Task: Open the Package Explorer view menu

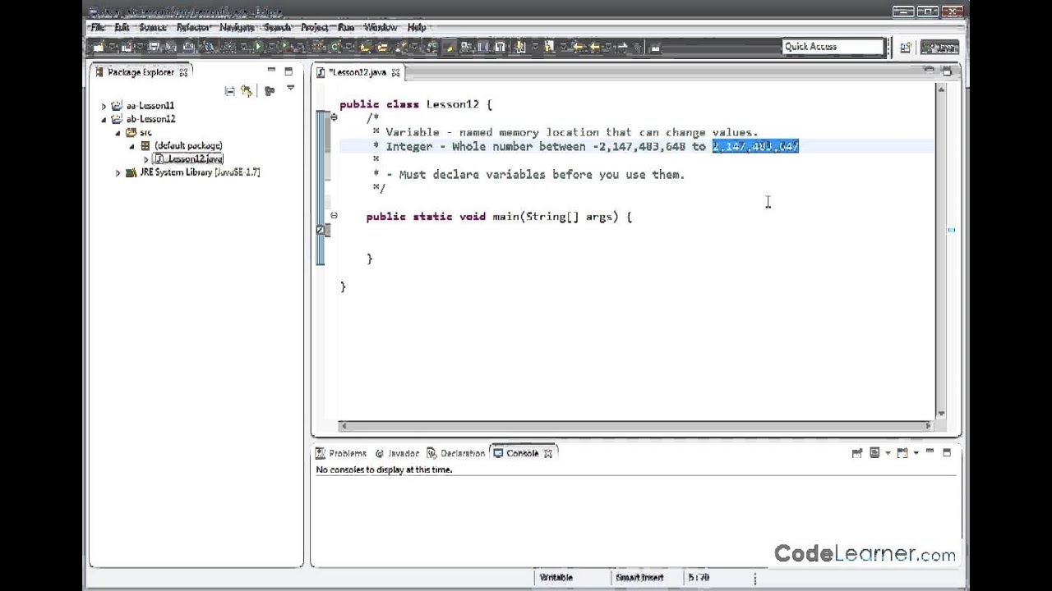Action: pos(290,89)
